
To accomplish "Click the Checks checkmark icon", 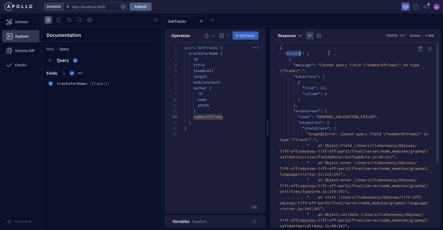I will click(x=9, y=65).
